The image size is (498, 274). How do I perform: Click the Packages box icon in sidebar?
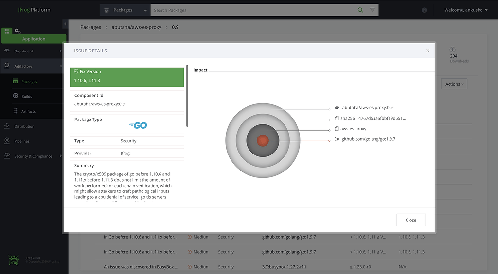(x=15, y=81)
